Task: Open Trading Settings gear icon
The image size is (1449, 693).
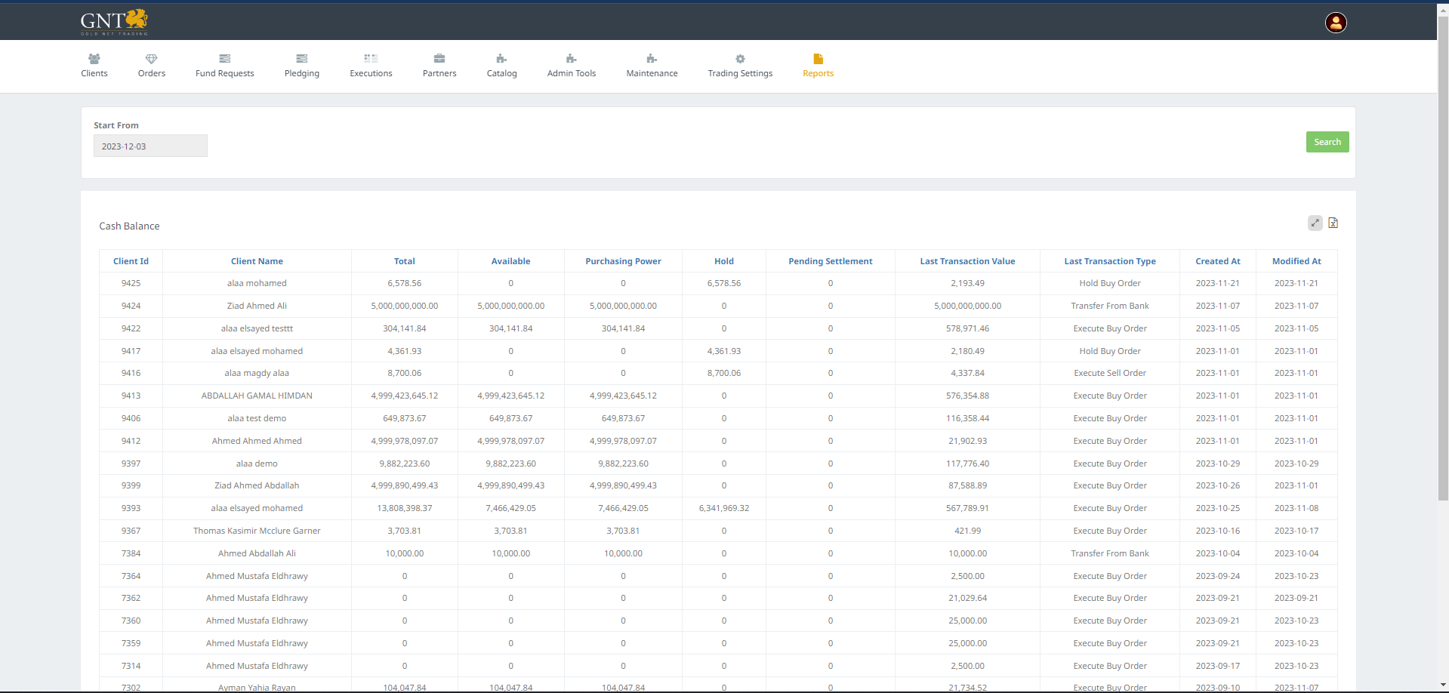Action: (740, 59)
